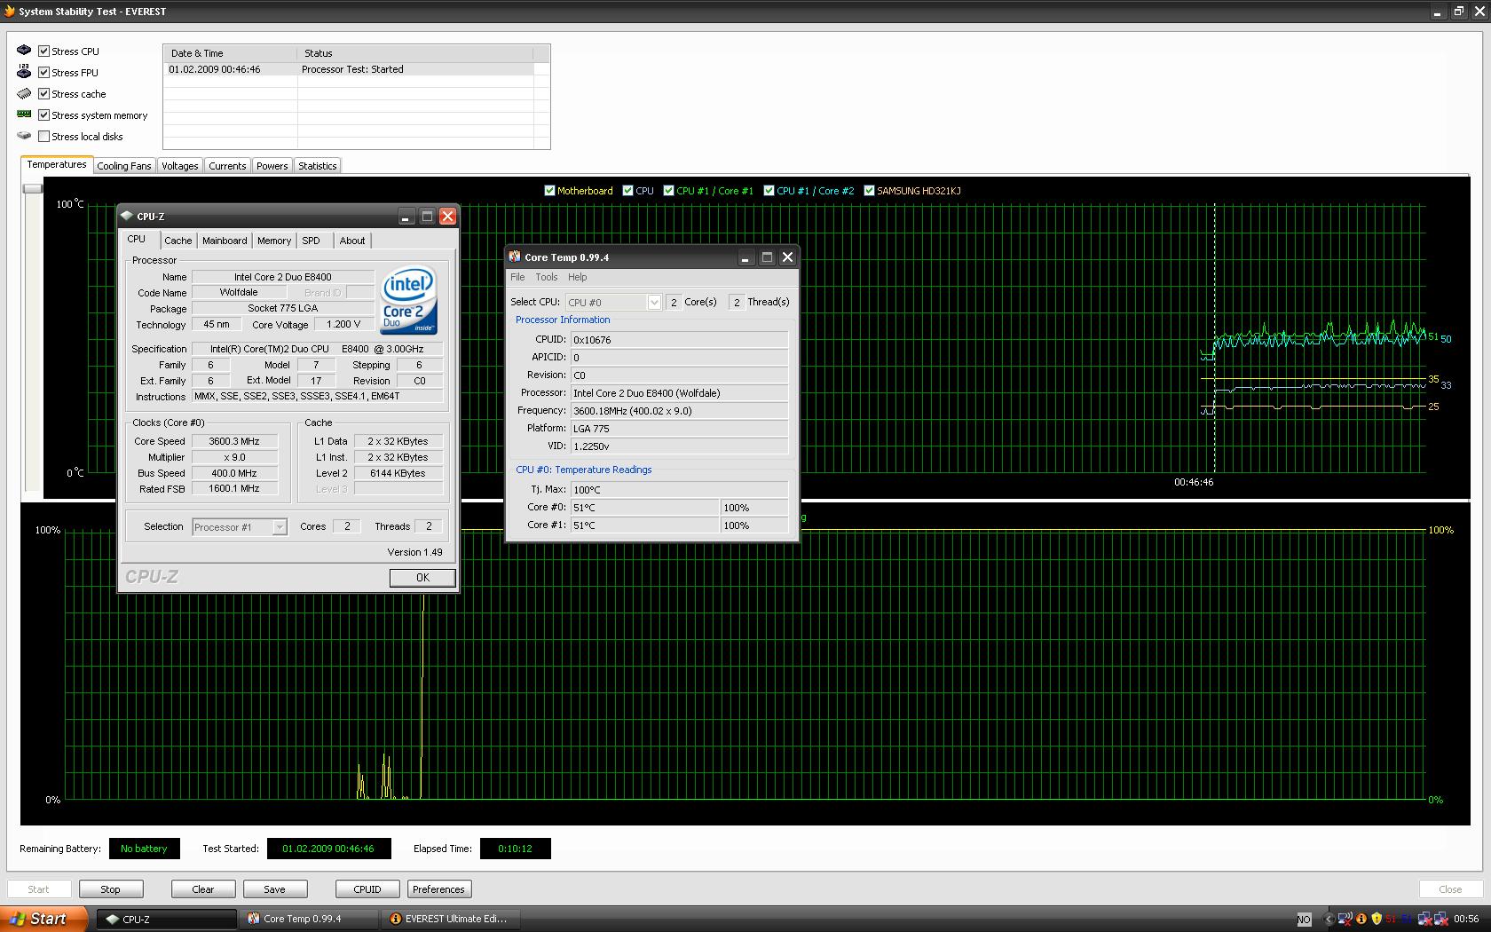Open the Select CPU dropdown in Core Temp
The width and height of the screenshot is (1491, 932).
(654, 302)
